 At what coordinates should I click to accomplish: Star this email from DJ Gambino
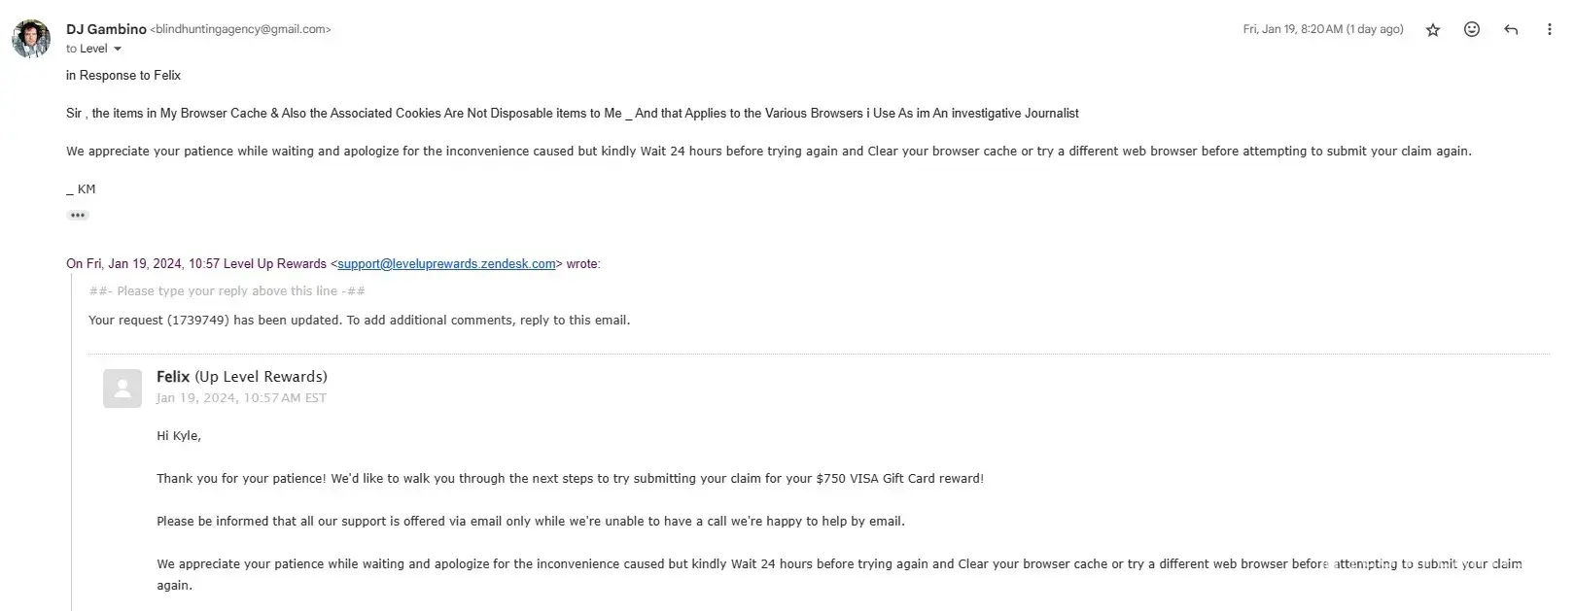[1432, 30]
